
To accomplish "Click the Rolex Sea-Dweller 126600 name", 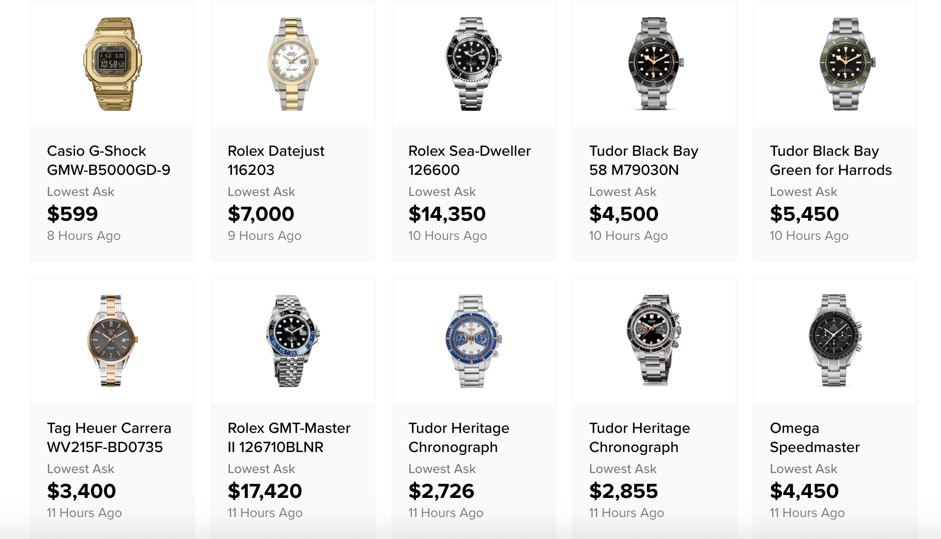I will [470, 161].
